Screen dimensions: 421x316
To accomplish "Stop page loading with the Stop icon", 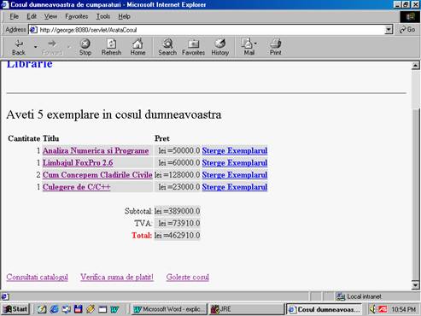I will 85,47.
